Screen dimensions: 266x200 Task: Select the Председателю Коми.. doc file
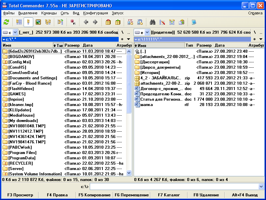(199, 94)
